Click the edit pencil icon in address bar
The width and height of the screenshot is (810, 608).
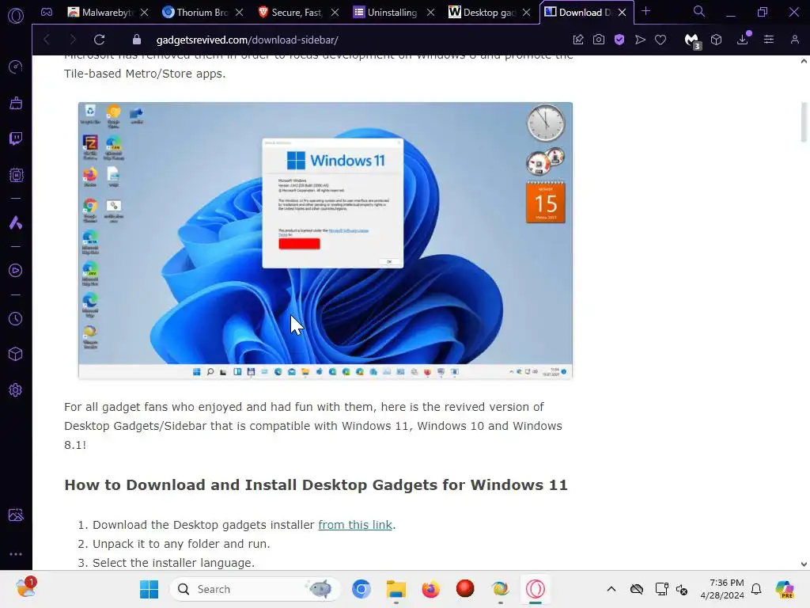click(x=578, y=40)
